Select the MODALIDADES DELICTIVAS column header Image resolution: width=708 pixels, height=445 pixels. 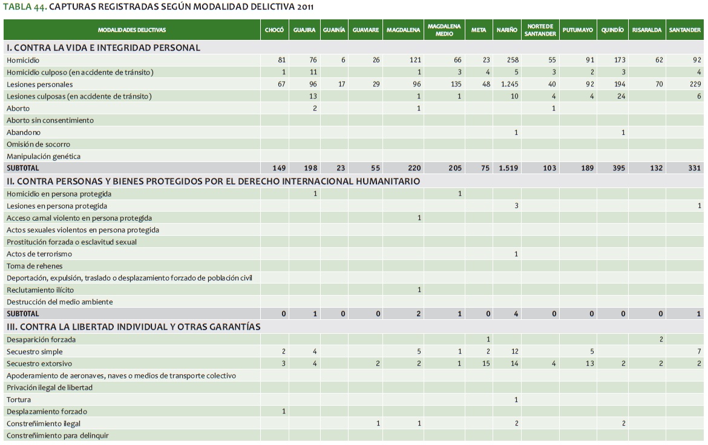click(132, 30)
